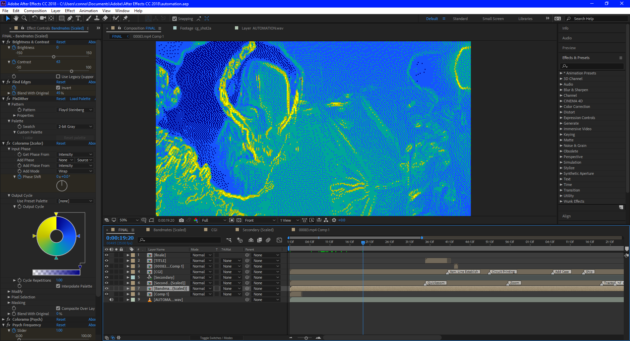Uncheck Invert under Find Edges
This screenshot has width=630, height=341.
coord(58,88)
